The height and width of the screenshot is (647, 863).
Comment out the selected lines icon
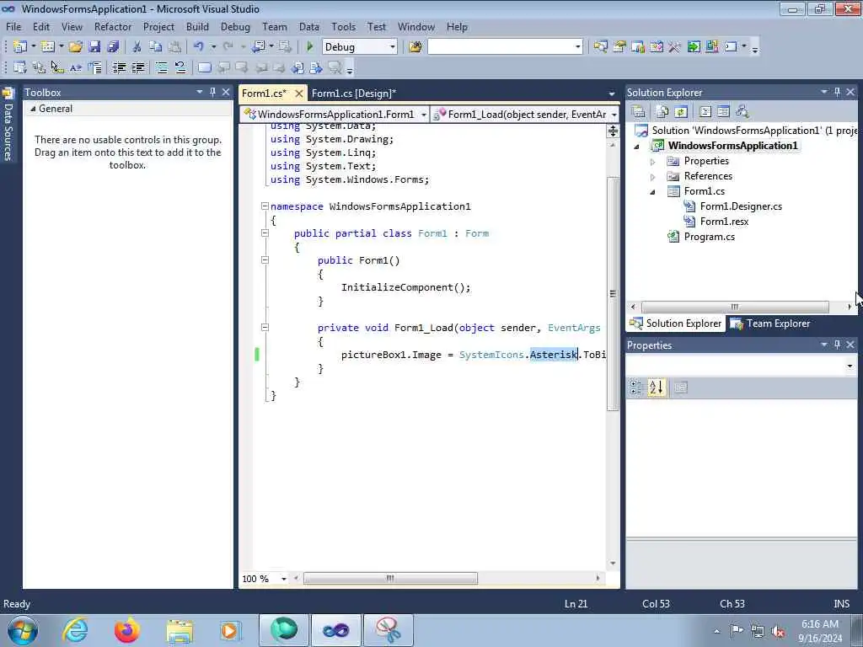click(x=161, y=67)
